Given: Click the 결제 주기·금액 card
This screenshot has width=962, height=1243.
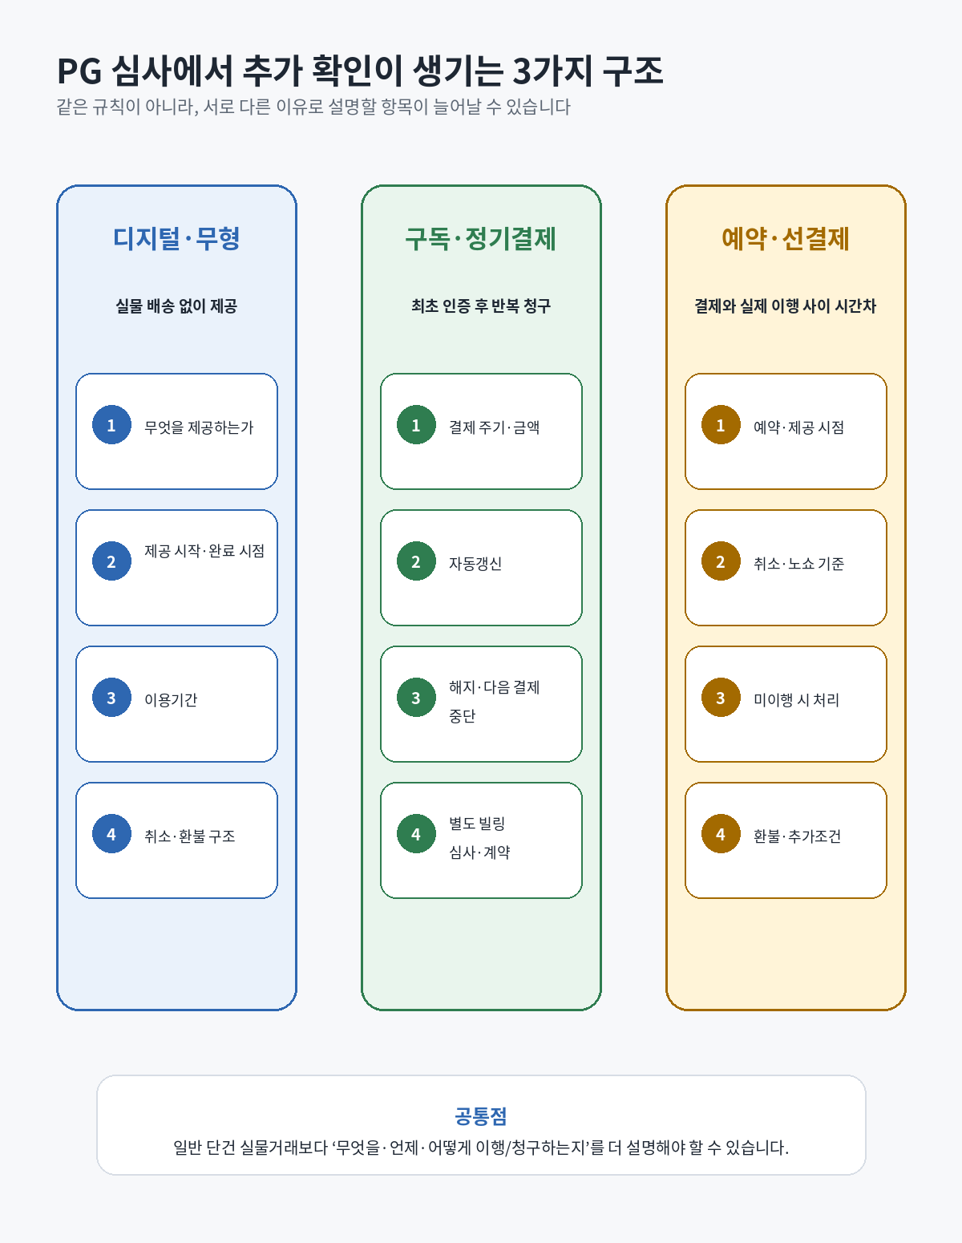Looking at the screenshot, I should click(x=481, y=431).
